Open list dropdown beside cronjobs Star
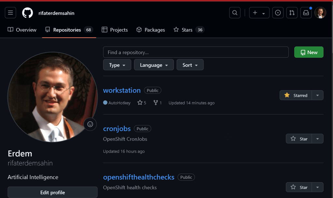The image size is (333, 198). (x=317, y=139)
